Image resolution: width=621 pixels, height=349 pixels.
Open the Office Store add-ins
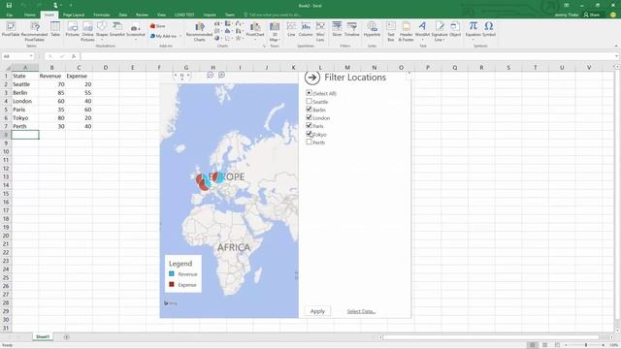tap(157, 26)
